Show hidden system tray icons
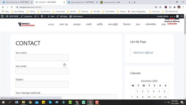Screen dimensions: 186x105 (165, 102)
